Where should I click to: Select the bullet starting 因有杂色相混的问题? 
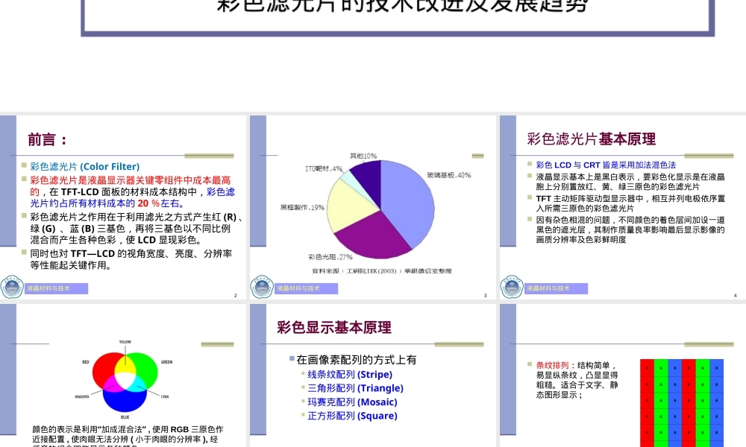pos(630,229)
